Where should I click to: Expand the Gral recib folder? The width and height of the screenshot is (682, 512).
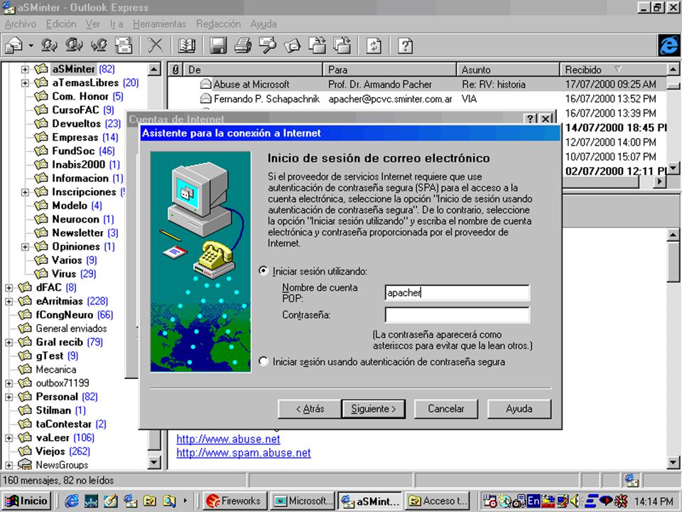[9, 342]
